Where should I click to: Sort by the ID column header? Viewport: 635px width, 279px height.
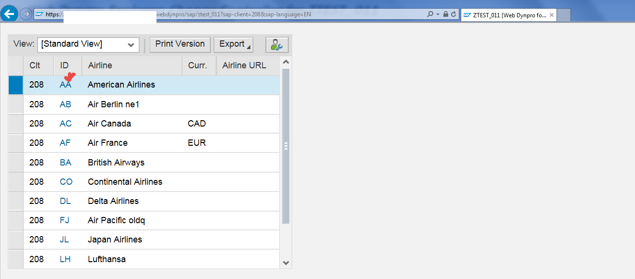(x=68, y=66)
